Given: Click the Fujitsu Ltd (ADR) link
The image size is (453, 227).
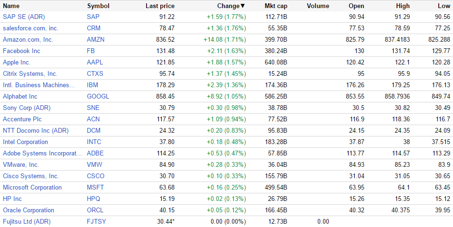Looking at the screenshot, I should coord(27,222).
